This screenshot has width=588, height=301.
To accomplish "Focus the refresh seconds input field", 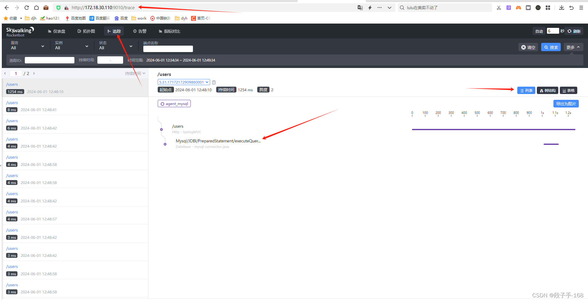I will [x=553, y=31].
